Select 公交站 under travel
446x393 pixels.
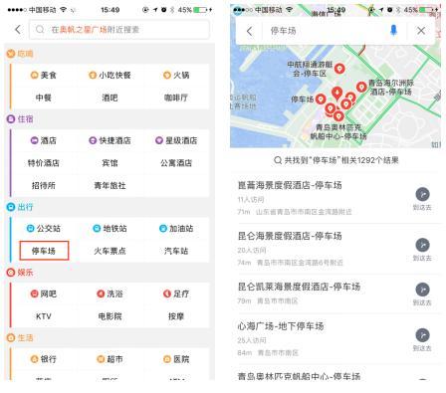(x=44, y=229)
